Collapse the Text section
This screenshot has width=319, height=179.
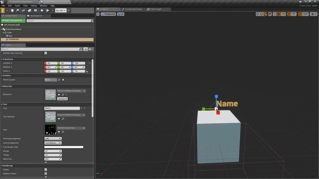(2, 104)
